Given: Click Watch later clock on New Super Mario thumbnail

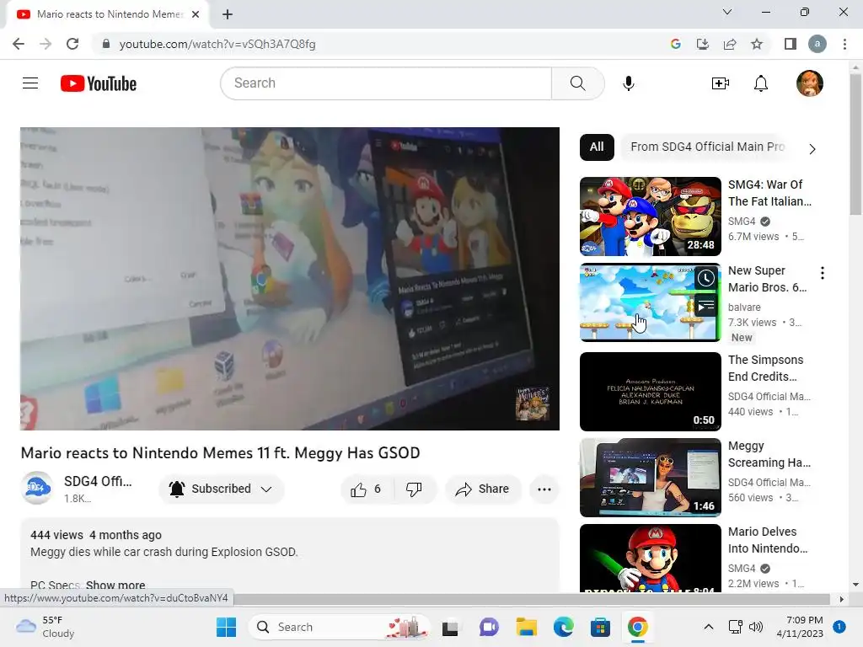Looking at the screenshot, I should 705,278.
